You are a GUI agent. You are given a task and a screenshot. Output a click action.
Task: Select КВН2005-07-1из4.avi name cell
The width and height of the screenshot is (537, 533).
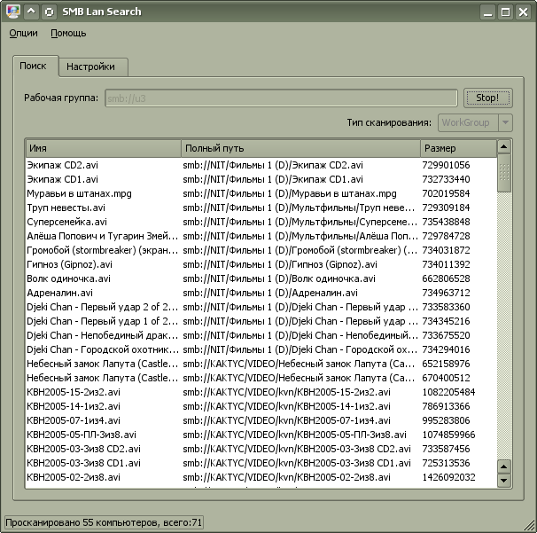pos(74,420)
